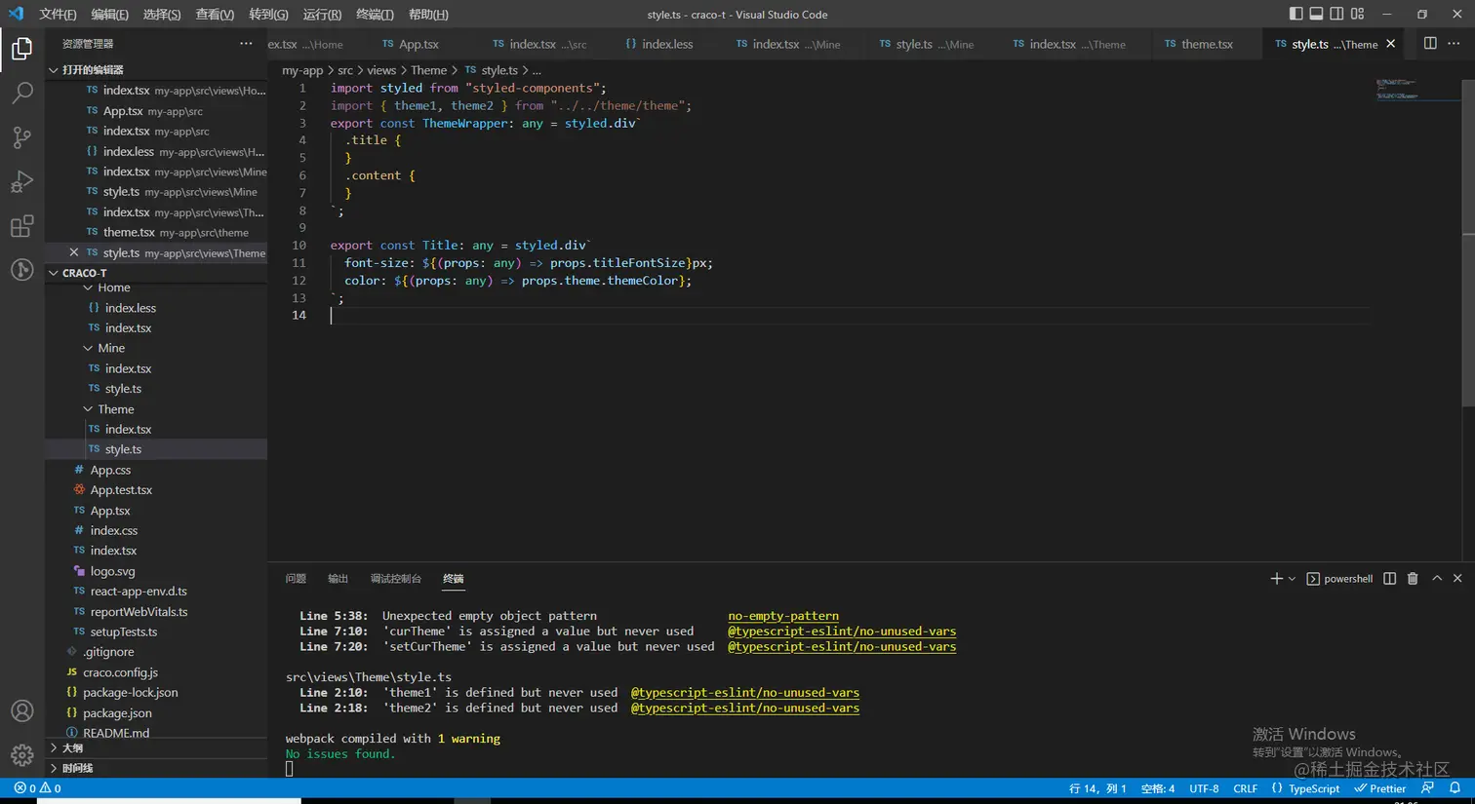The height and width of the screenshot is (804, 1475).
Task: Open the Accounts icon menu
Action: tap(21, 711)
